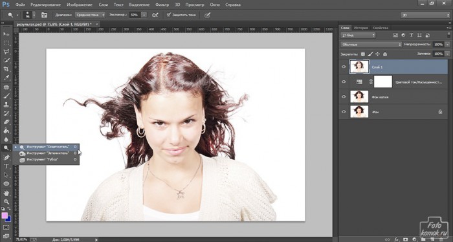Switch to the История tab
453x242 pixels.
point(361,28)
